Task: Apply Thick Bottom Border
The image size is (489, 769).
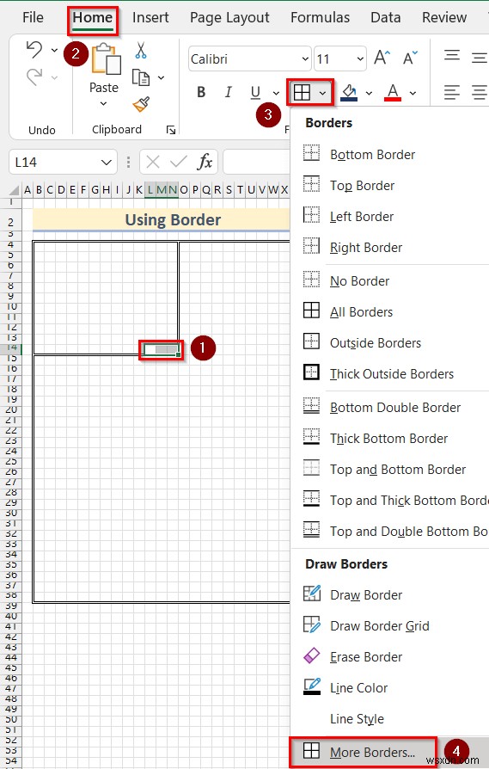Action: [x=390, y=438]
